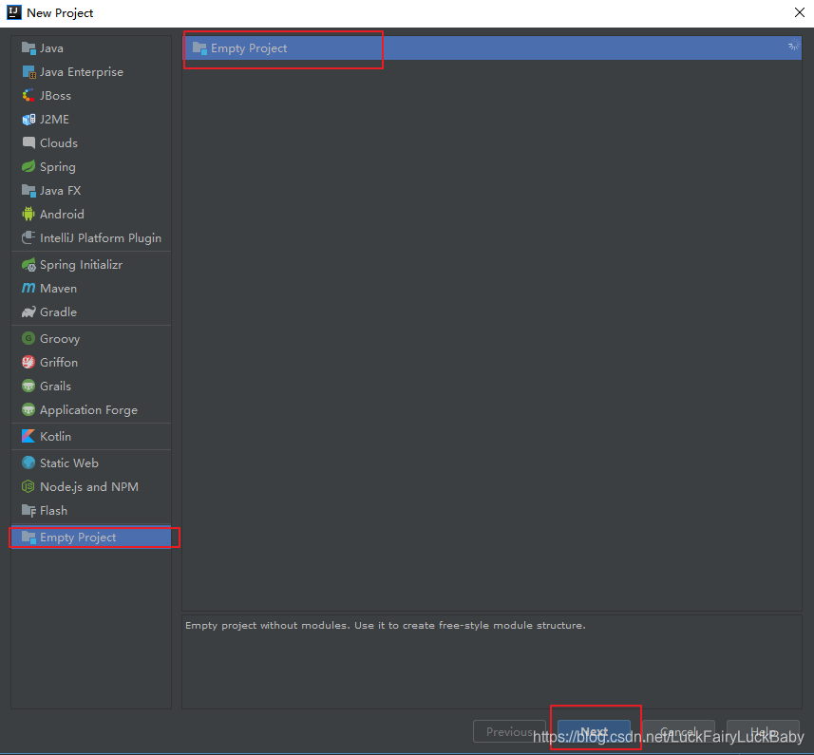Choose JBoss from the project list

[x=91, y=96]
